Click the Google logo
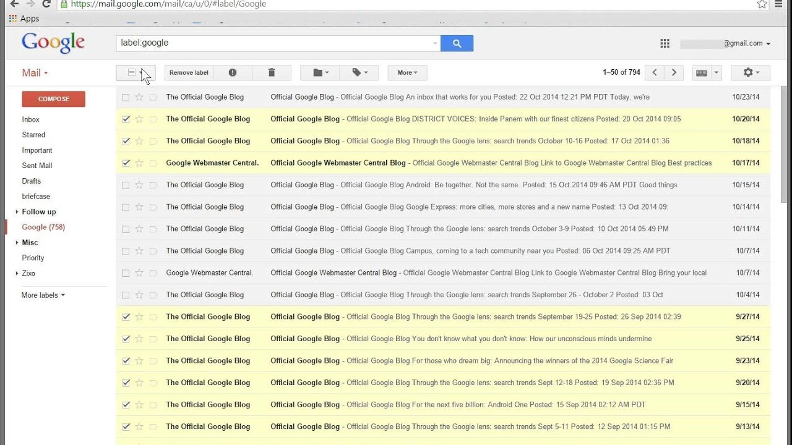Screen dimensions: 792x445 (x=53, y=43)
